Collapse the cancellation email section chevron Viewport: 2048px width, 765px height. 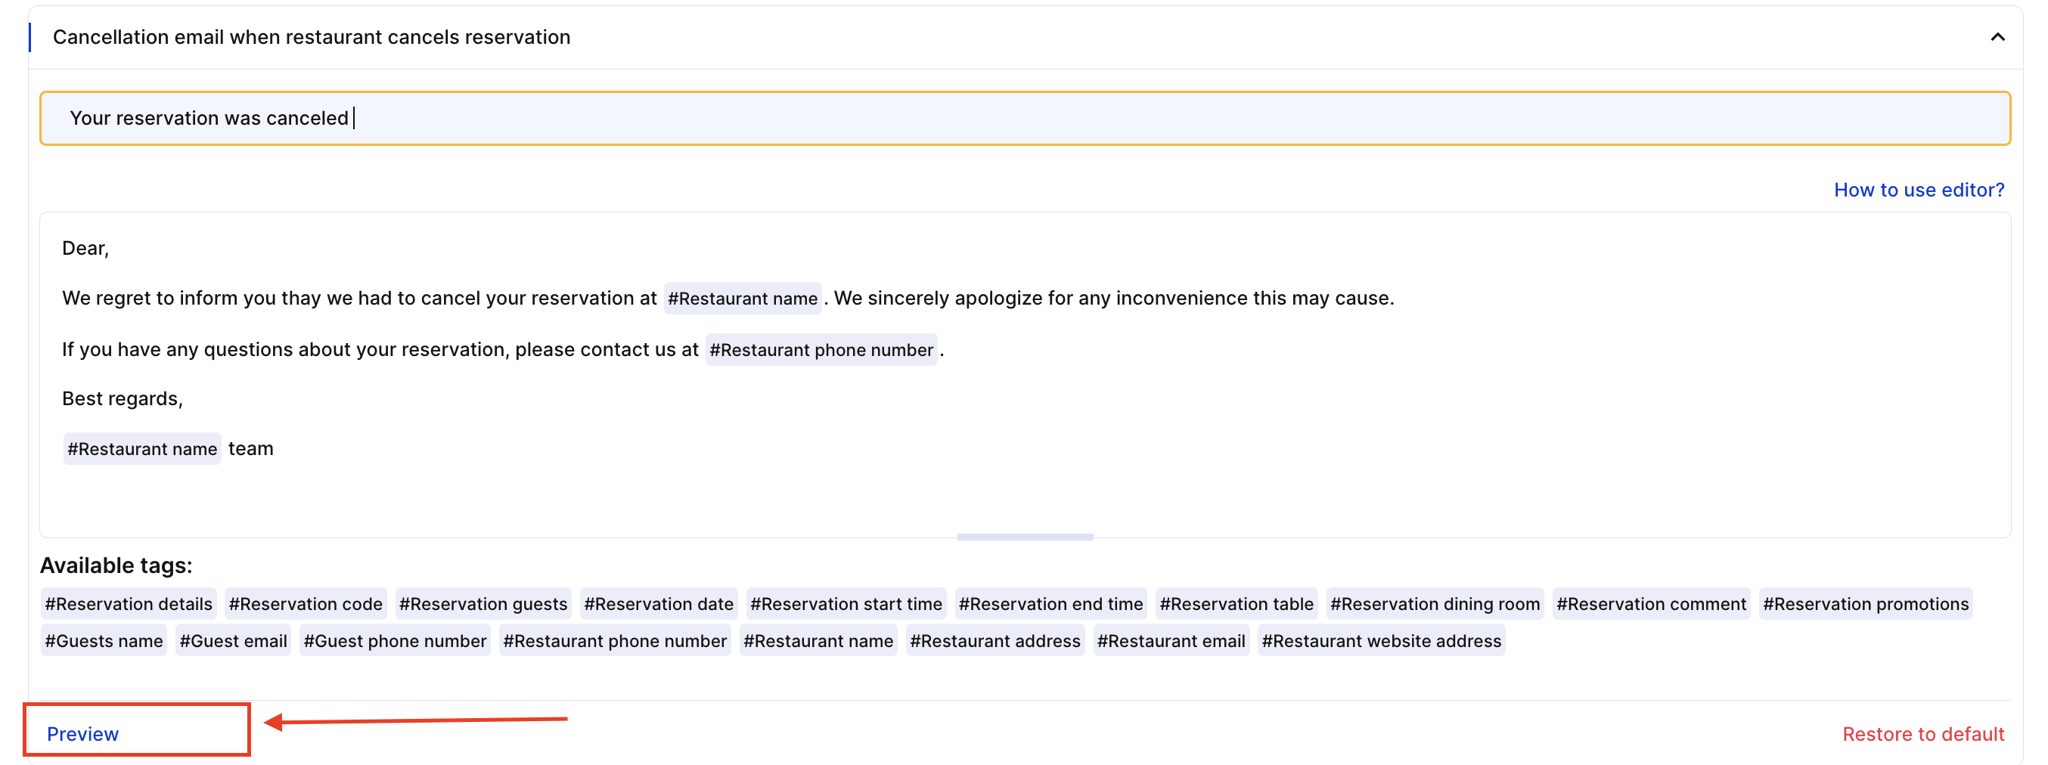pos(1997,37)
